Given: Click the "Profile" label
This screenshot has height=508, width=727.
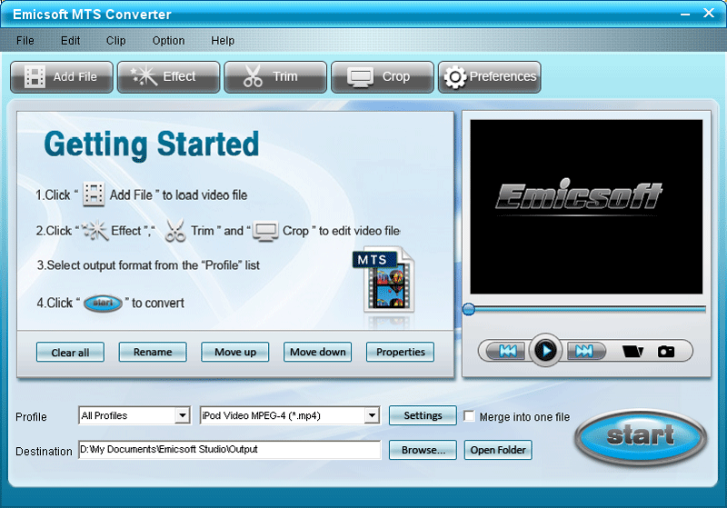Looking at the screenshot, I should [31, 417].
